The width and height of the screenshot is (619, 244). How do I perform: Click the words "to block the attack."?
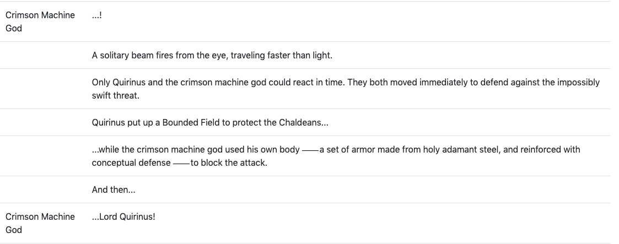point(229,163)
